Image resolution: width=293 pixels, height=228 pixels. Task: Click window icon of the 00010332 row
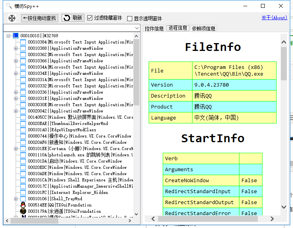tap(23, 86)
